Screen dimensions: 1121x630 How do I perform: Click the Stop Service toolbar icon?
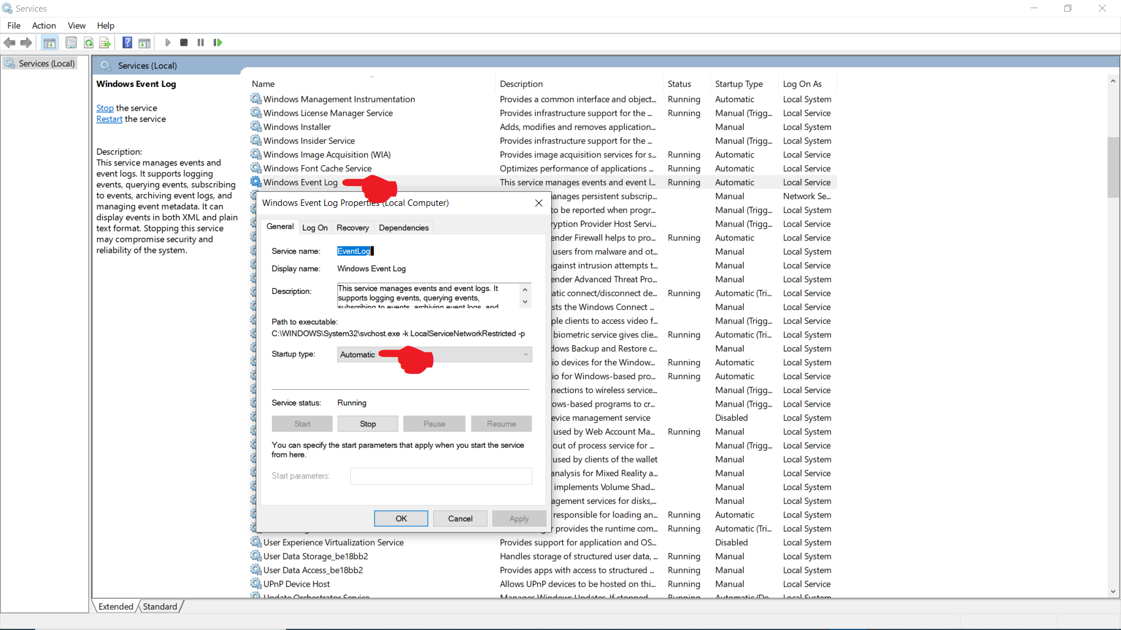[x=184, y=43]
